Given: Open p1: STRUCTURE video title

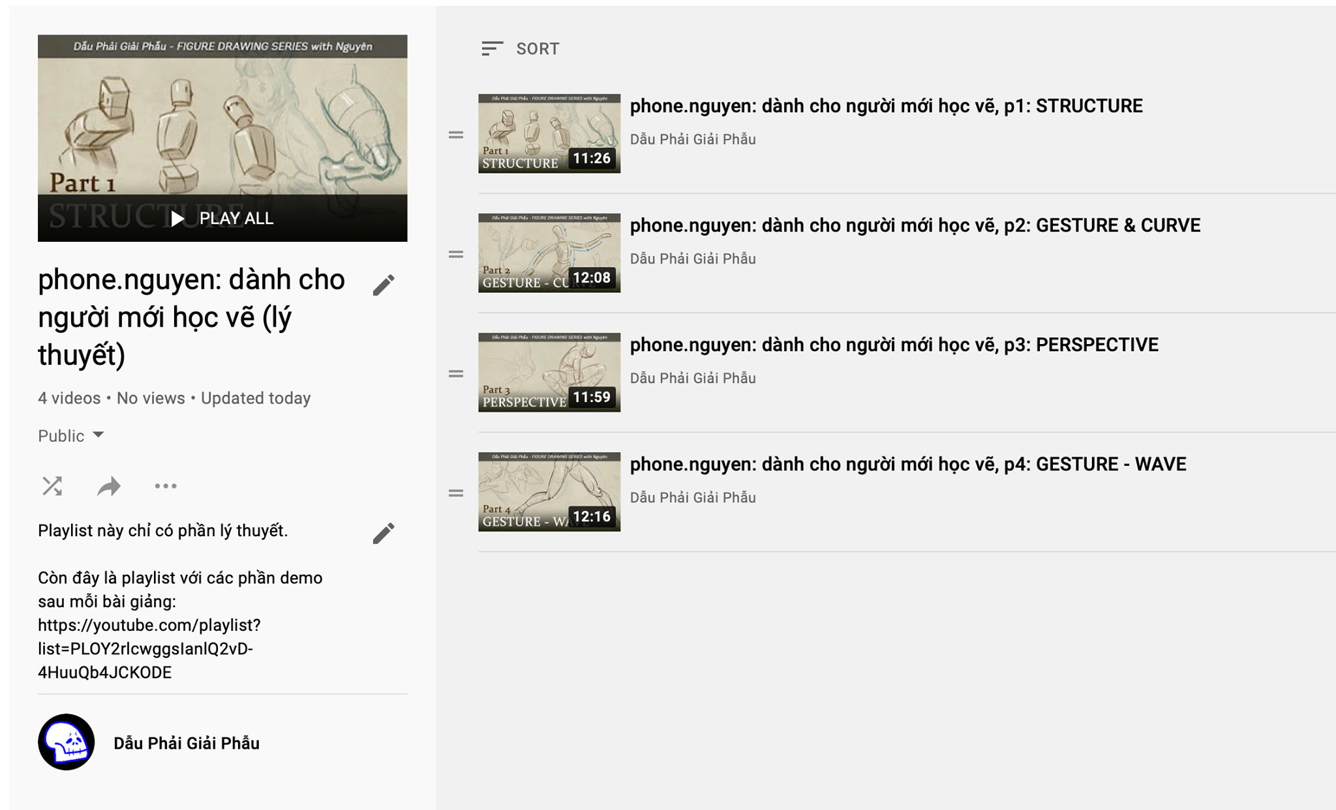Looking at the screenshot, I should coord(886,106).
